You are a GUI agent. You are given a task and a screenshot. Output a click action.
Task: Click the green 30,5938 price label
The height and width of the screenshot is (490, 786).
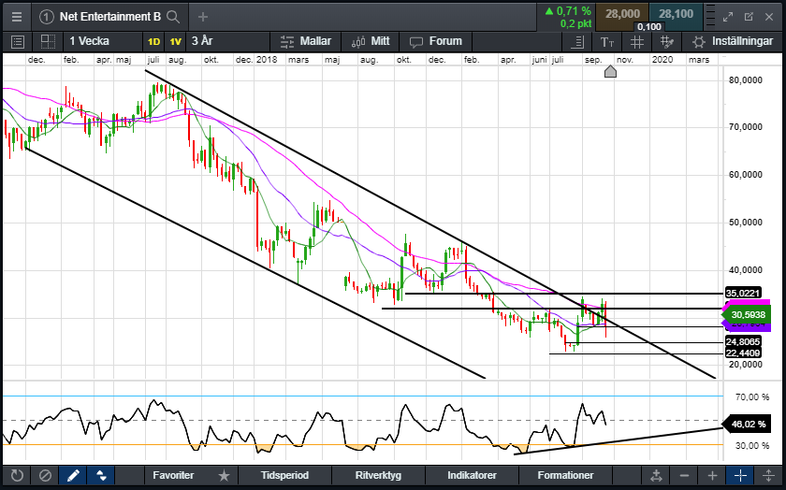pyautogui.click(x=748, y=314)
